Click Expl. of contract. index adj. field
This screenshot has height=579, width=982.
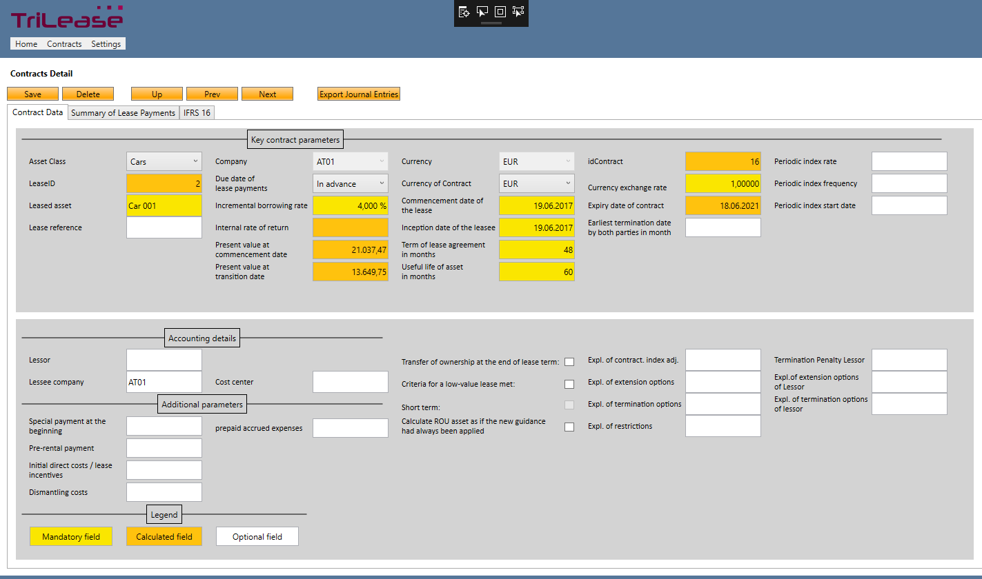point(723,360)
